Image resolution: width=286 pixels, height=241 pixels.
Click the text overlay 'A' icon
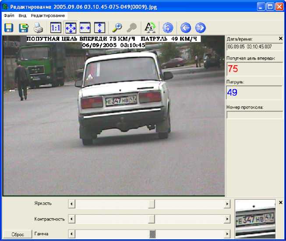pos(150,28)
